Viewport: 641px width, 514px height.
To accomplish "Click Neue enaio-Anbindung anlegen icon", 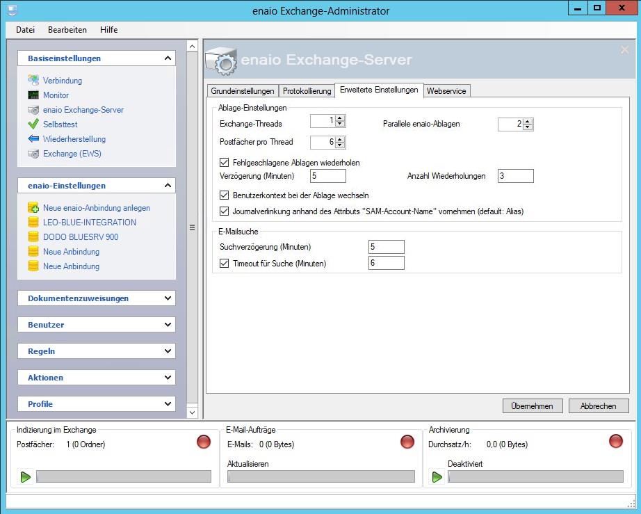I will [x=33, y=208].
